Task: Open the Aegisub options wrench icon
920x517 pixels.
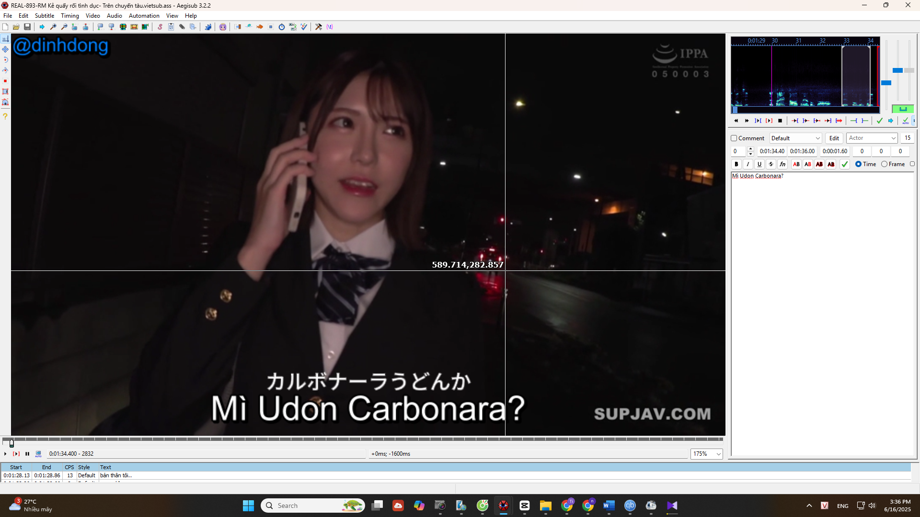Action: (319, 27)
